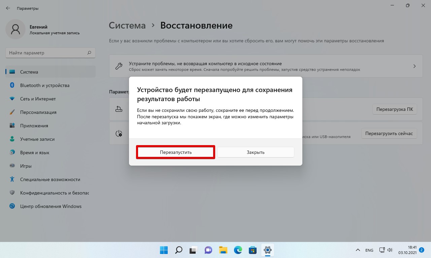Click the Время и язык clock icon
The width and height of the screenshot is (431, 258).
point(12,153)
